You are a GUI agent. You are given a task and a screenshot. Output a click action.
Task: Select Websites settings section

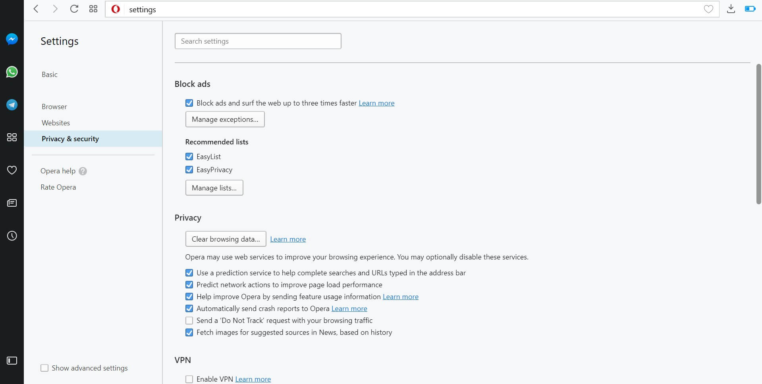[56, 123]
